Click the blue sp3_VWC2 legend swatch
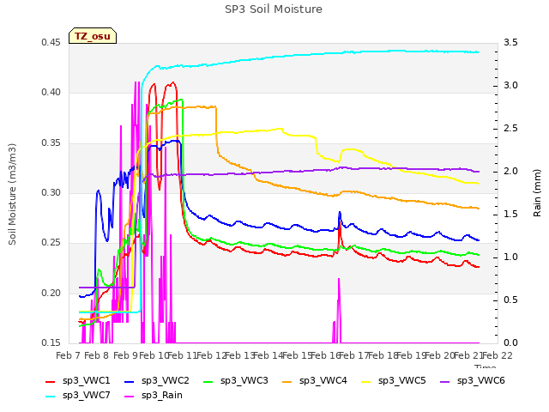 130,381
